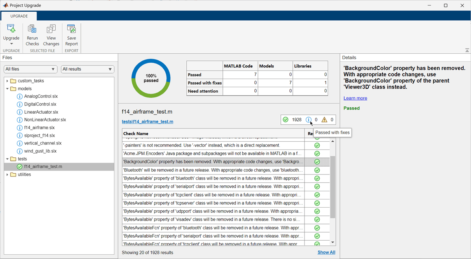Click the green Passed filter icon showing 1928

(x=285, y=120)
